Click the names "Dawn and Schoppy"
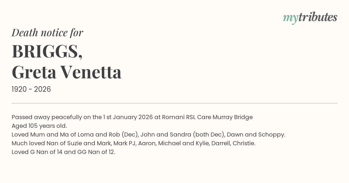 (x=255, y=135)
